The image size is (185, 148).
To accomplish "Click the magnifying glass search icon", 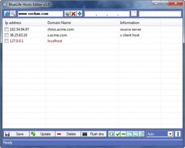I will click(13, 14).
